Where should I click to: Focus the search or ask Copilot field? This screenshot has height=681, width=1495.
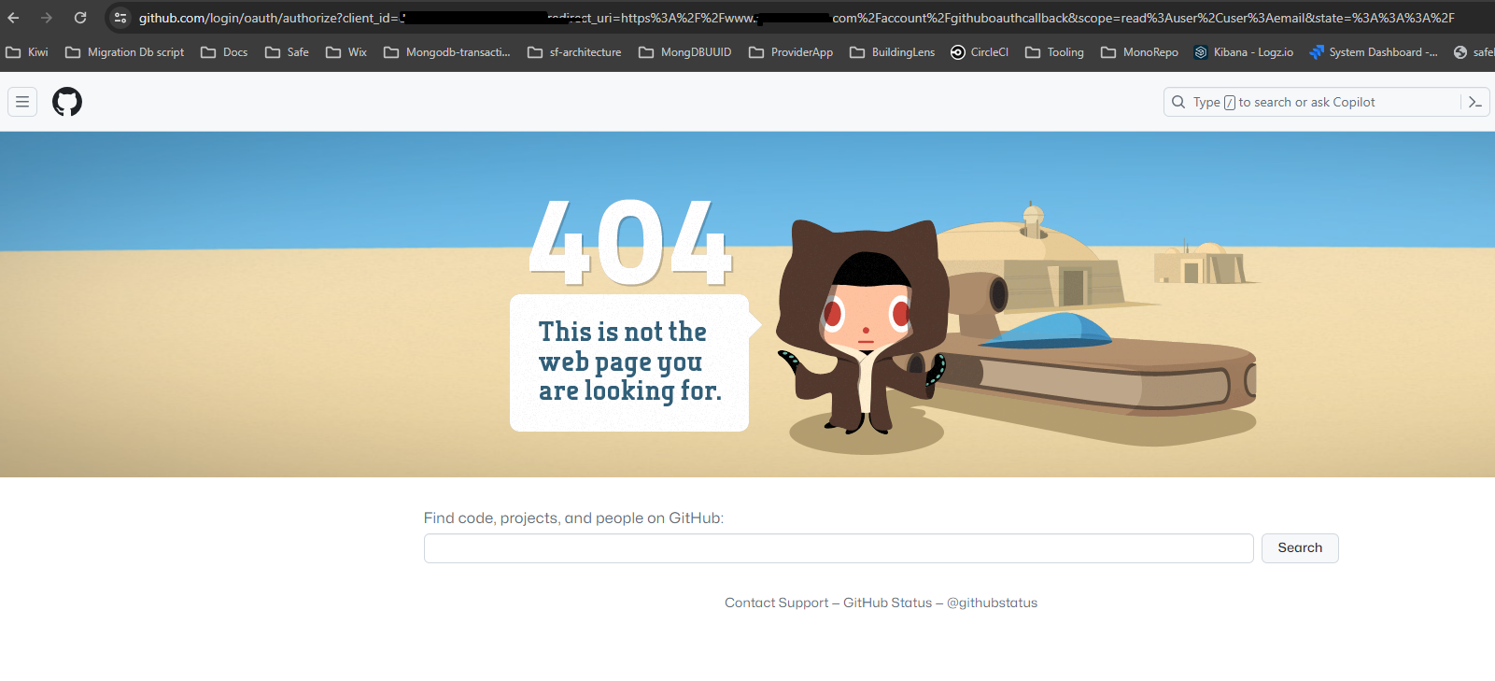(1311, 102)
